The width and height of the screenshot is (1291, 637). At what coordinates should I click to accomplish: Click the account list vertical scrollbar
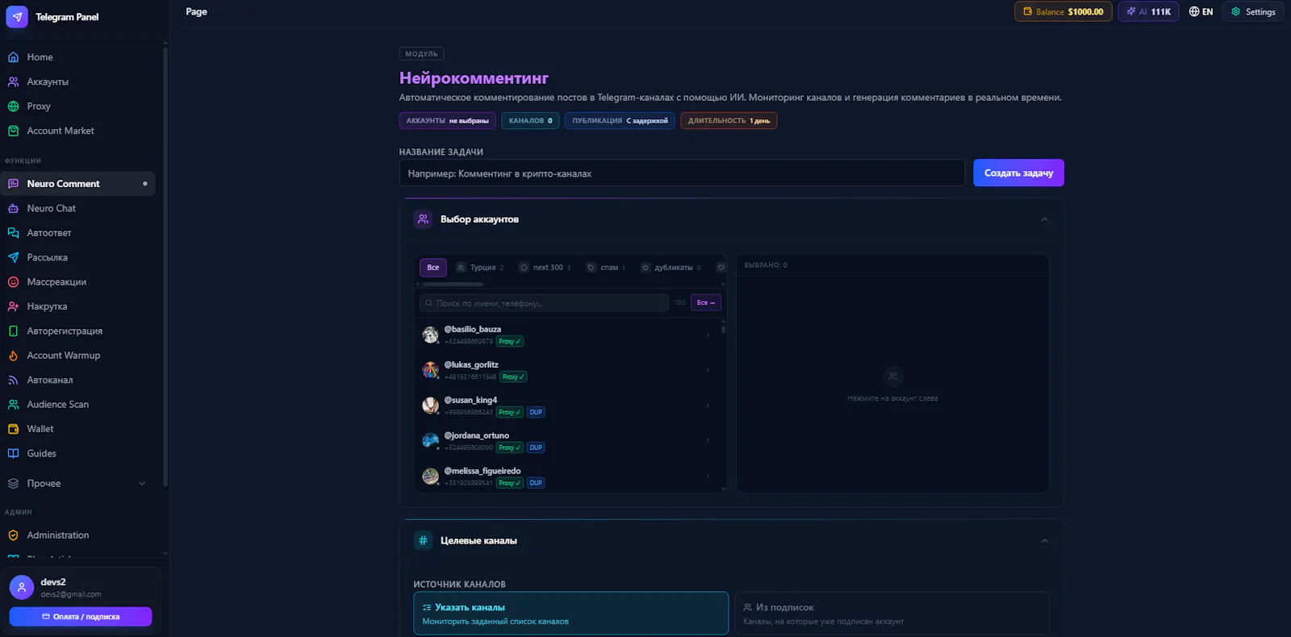(723, 329)
